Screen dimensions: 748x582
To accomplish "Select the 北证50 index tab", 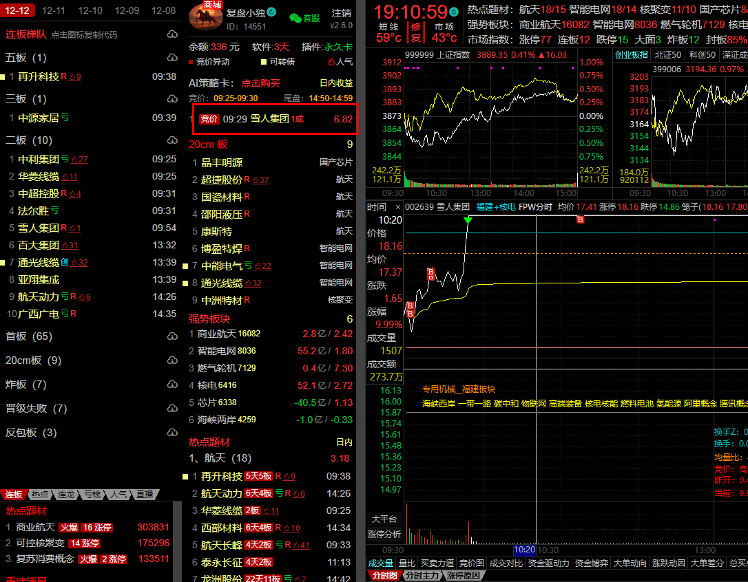I will point(667,55).
